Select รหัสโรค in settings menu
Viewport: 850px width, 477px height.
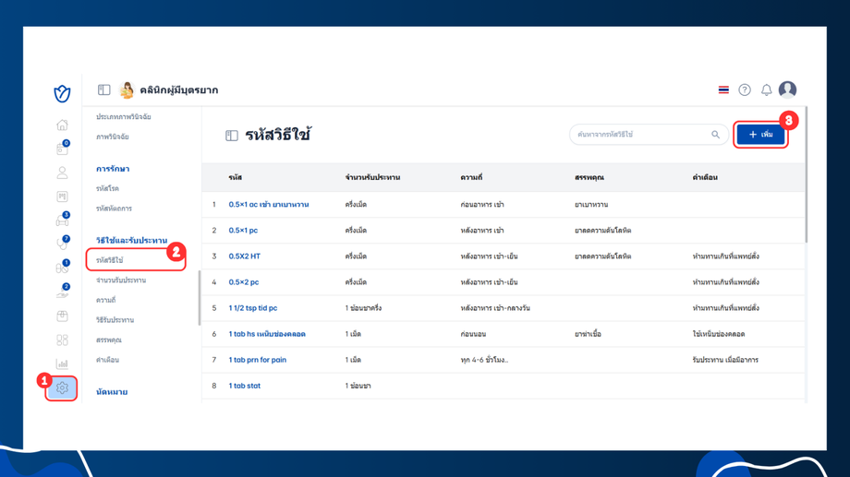107,188
